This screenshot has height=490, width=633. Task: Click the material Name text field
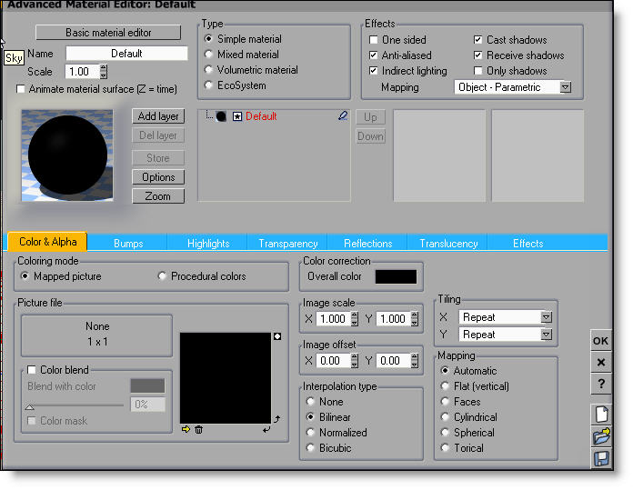coord(126,54)
